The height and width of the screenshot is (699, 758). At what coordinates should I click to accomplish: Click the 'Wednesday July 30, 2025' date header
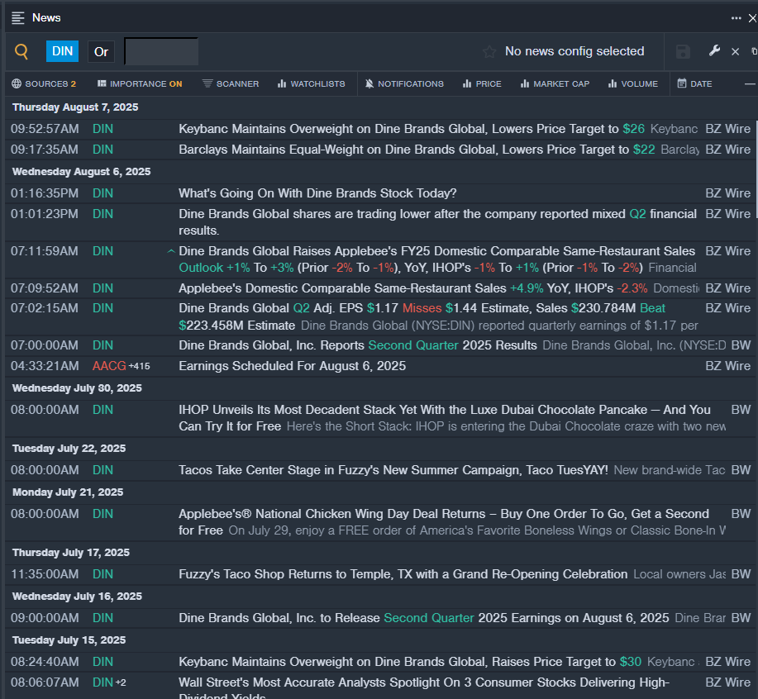[77, 388]
